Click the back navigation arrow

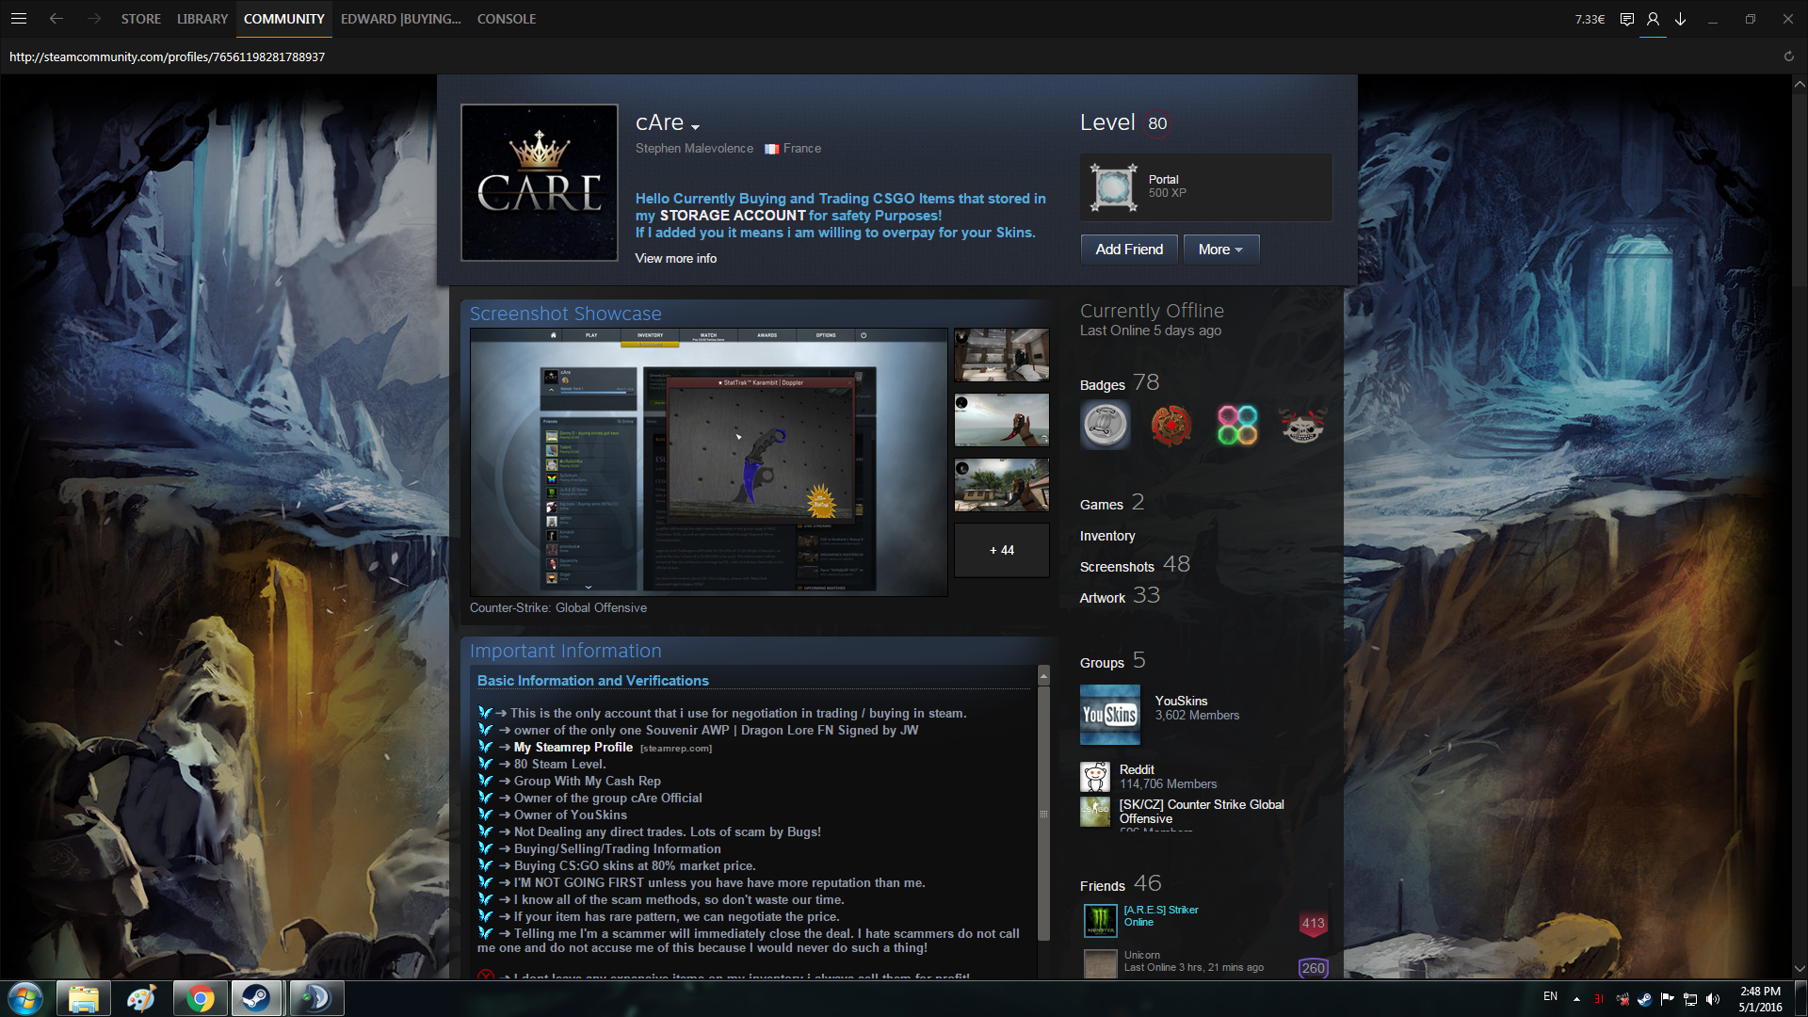[56, 19]
